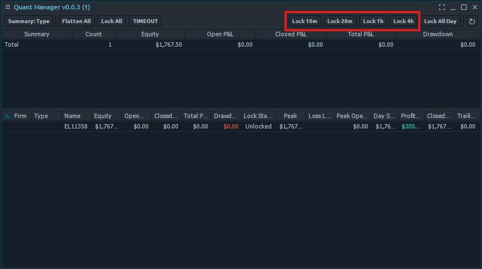Click the Lock 20m button
Image resolution: width=482 pixels, height=269 pixels.
click(339, 21)
